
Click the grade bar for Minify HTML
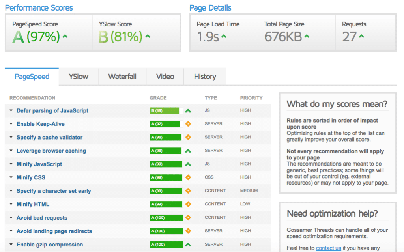pyautogui.click(x=166, y=204)
